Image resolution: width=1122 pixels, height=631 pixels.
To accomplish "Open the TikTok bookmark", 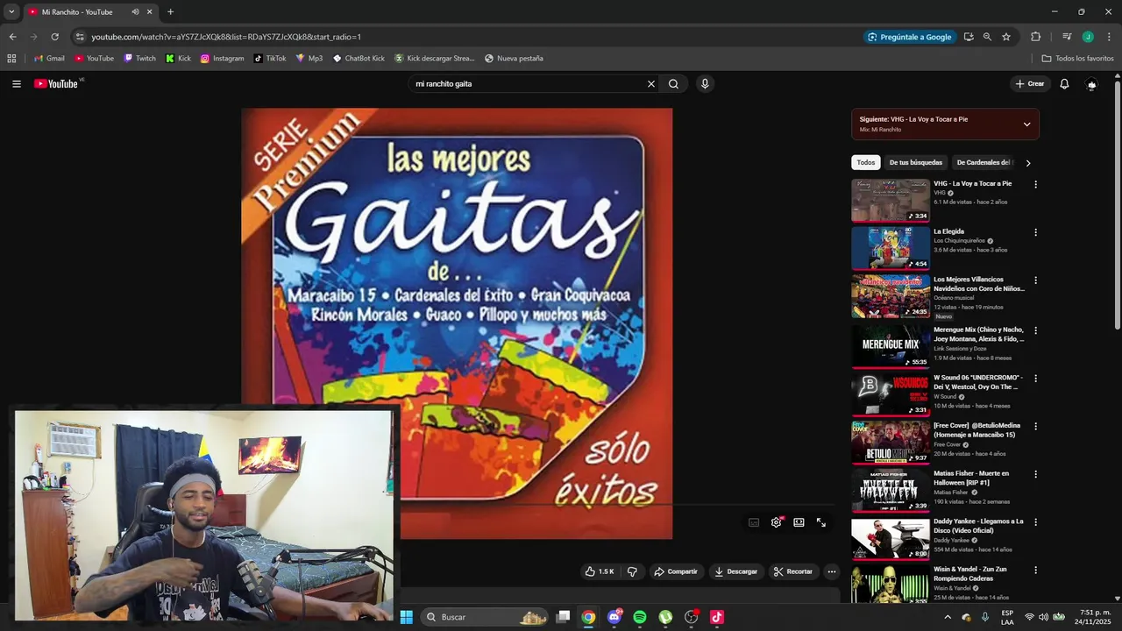I will [x=270, y=59].
